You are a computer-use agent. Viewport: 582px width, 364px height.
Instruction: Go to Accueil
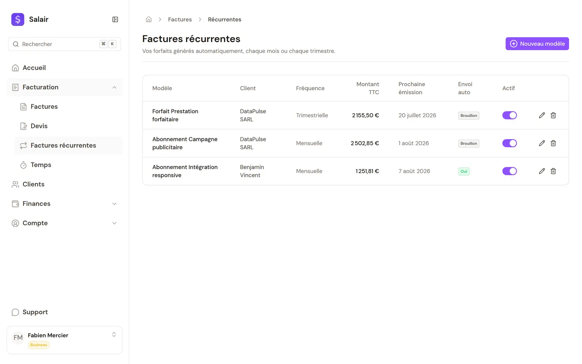click(x=65, y=68)
